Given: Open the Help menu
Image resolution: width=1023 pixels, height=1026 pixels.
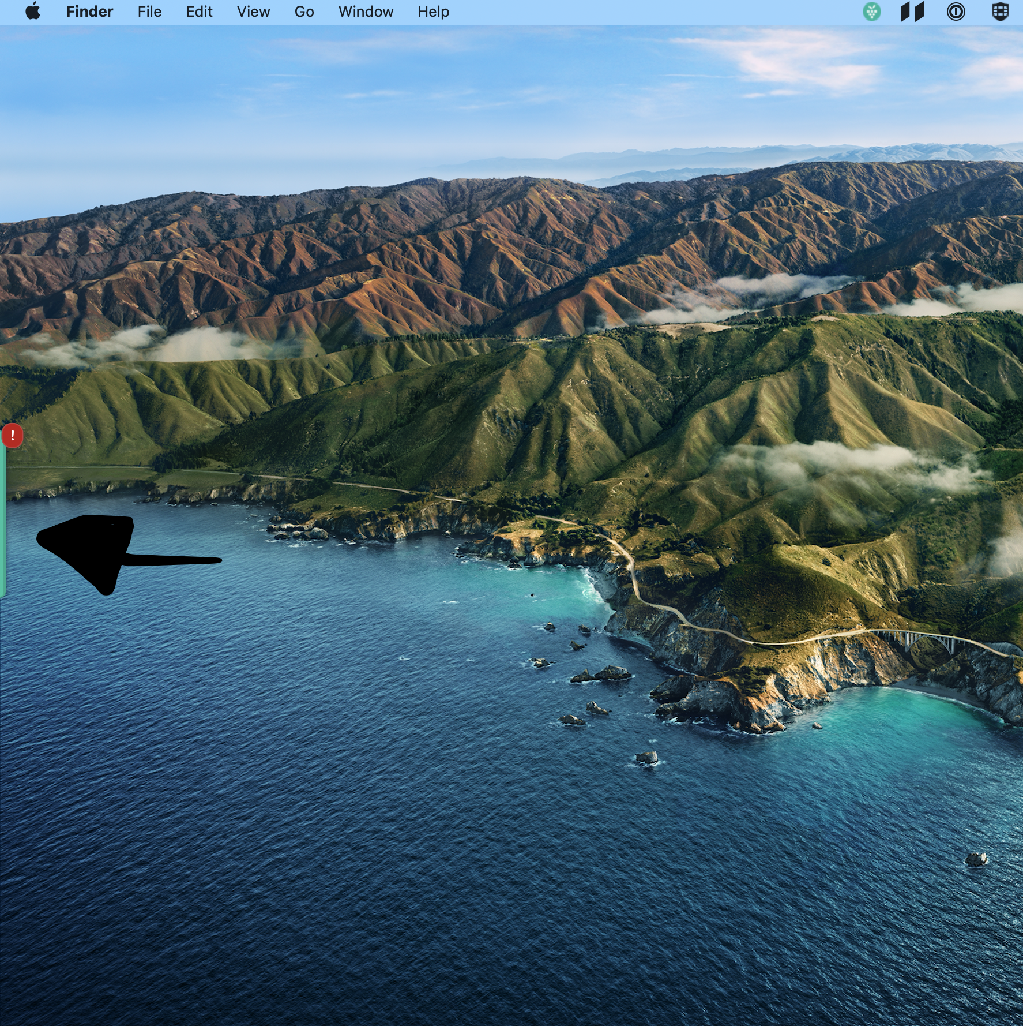Looking at the screenshot, I should (433, 12).
